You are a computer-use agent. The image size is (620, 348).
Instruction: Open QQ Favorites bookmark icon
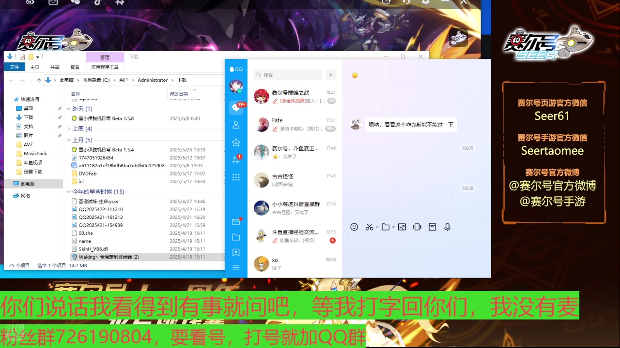click(236, 252)
